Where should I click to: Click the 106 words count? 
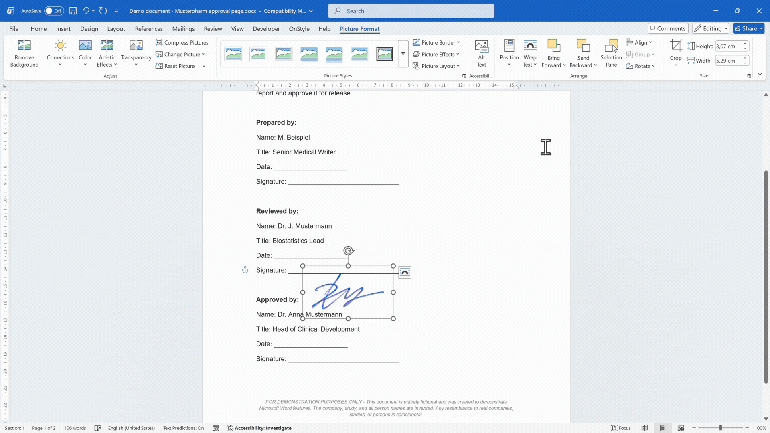tap(75, 428)
